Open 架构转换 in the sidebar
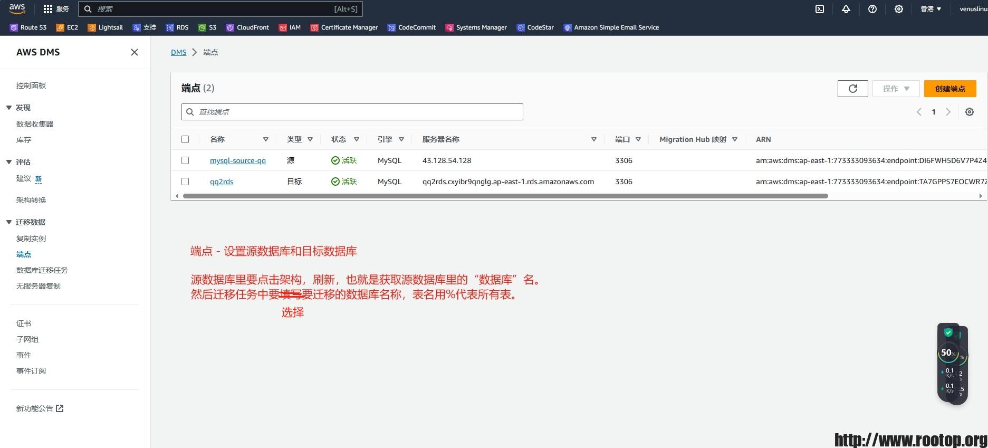The width and height of the screenshot is (988, 448). click(31, 200)
